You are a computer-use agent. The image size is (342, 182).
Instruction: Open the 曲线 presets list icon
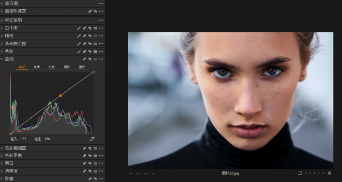click(x=96, y=59)
